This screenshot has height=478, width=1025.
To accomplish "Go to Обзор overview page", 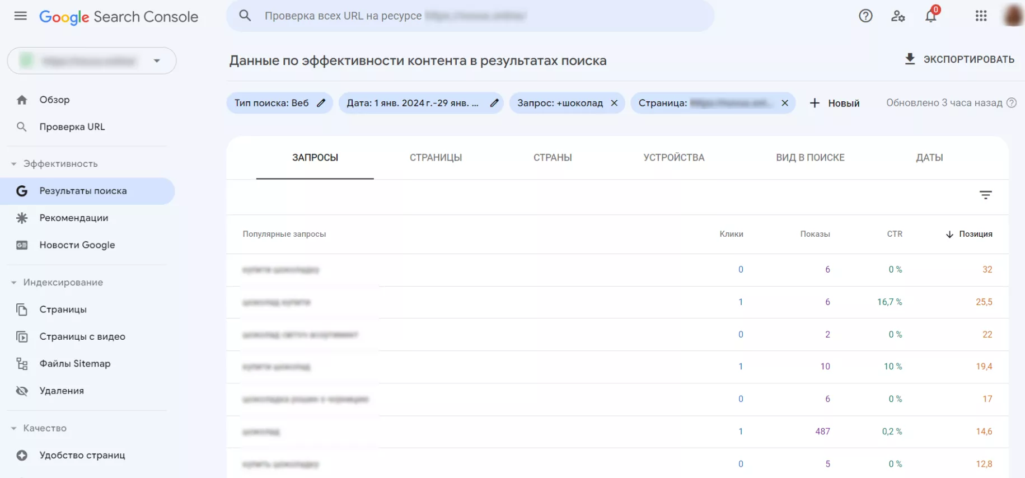I will tap(54, 100).
